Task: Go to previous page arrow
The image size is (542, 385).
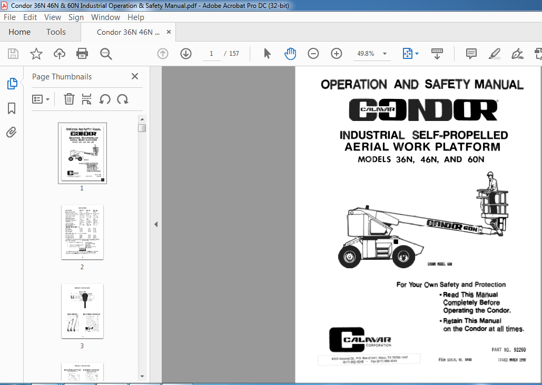Action: (162, 54)
